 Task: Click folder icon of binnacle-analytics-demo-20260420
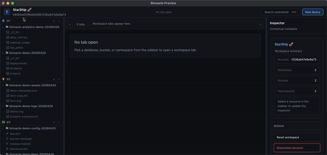click(x=7, y=27)
